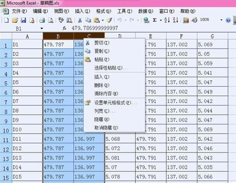Open the 数据 (Data) menu
This screenshot has width=236, height=183.
(146, 11)
